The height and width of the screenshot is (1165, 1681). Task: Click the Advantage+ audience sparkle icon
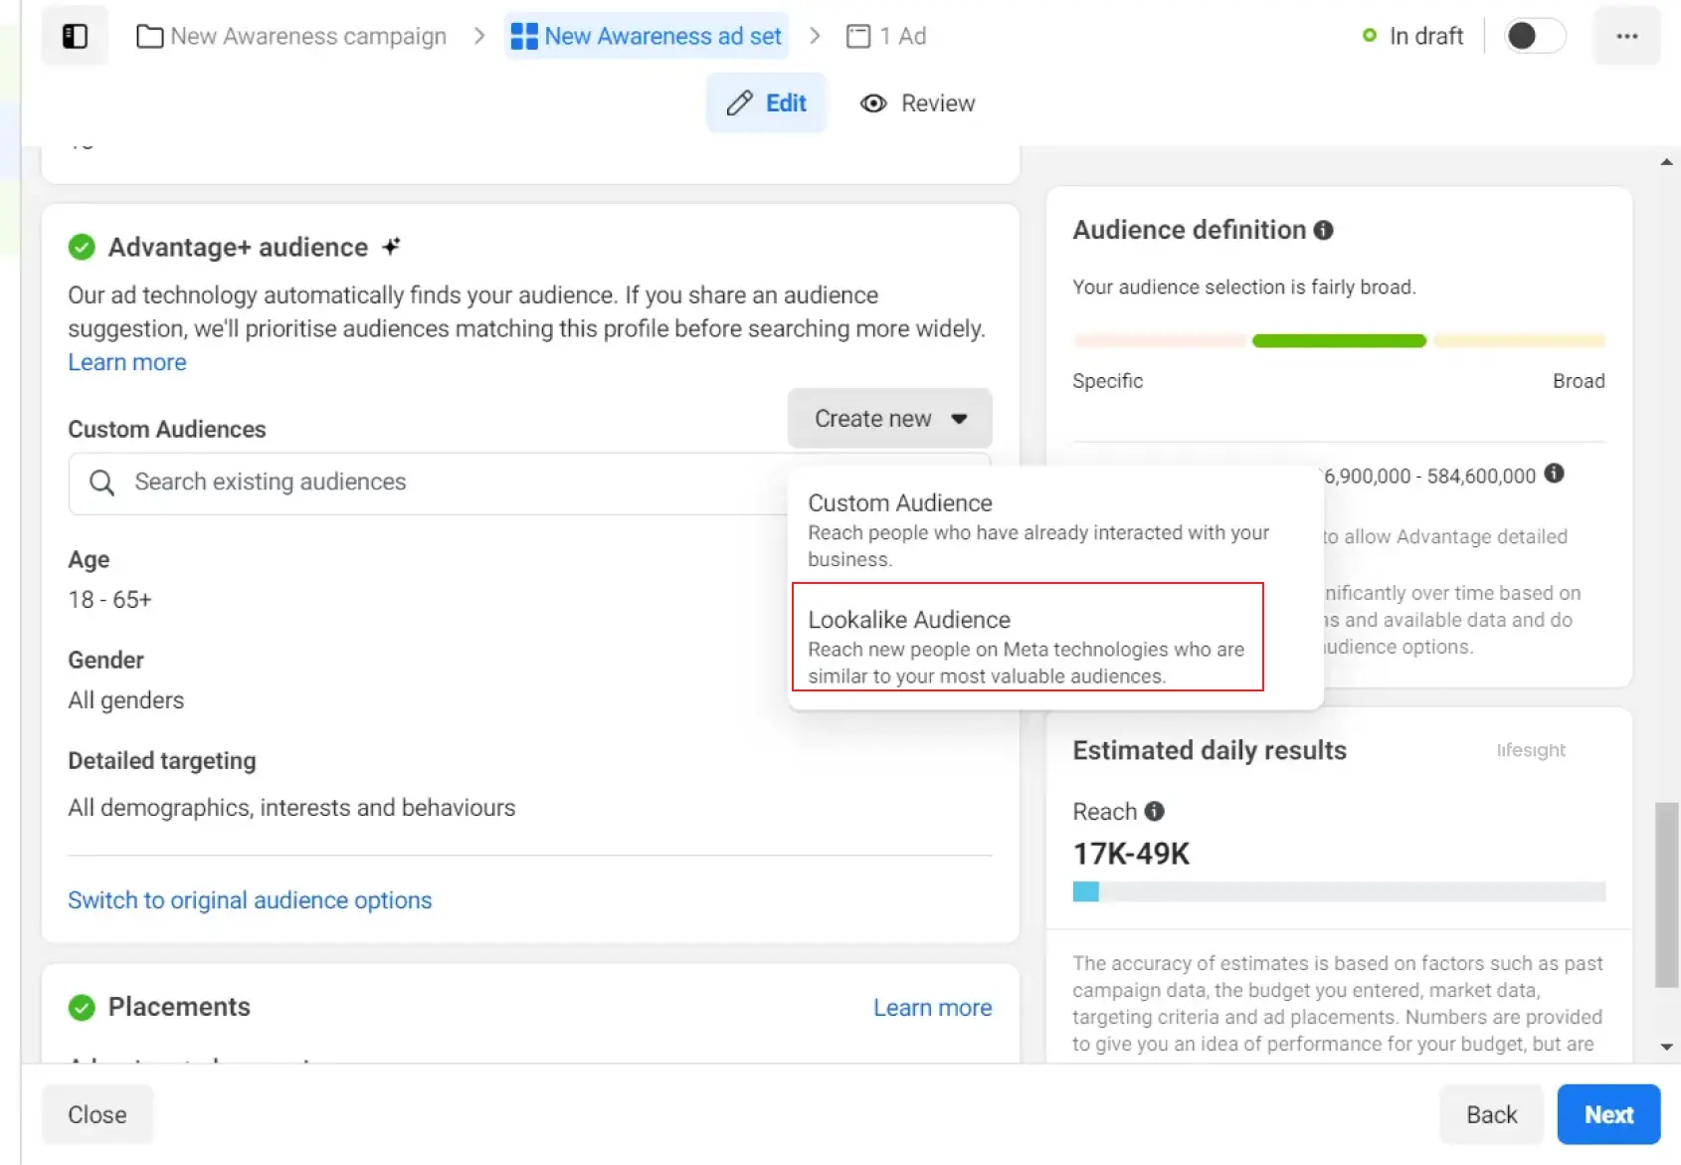[x=391, y=247]
